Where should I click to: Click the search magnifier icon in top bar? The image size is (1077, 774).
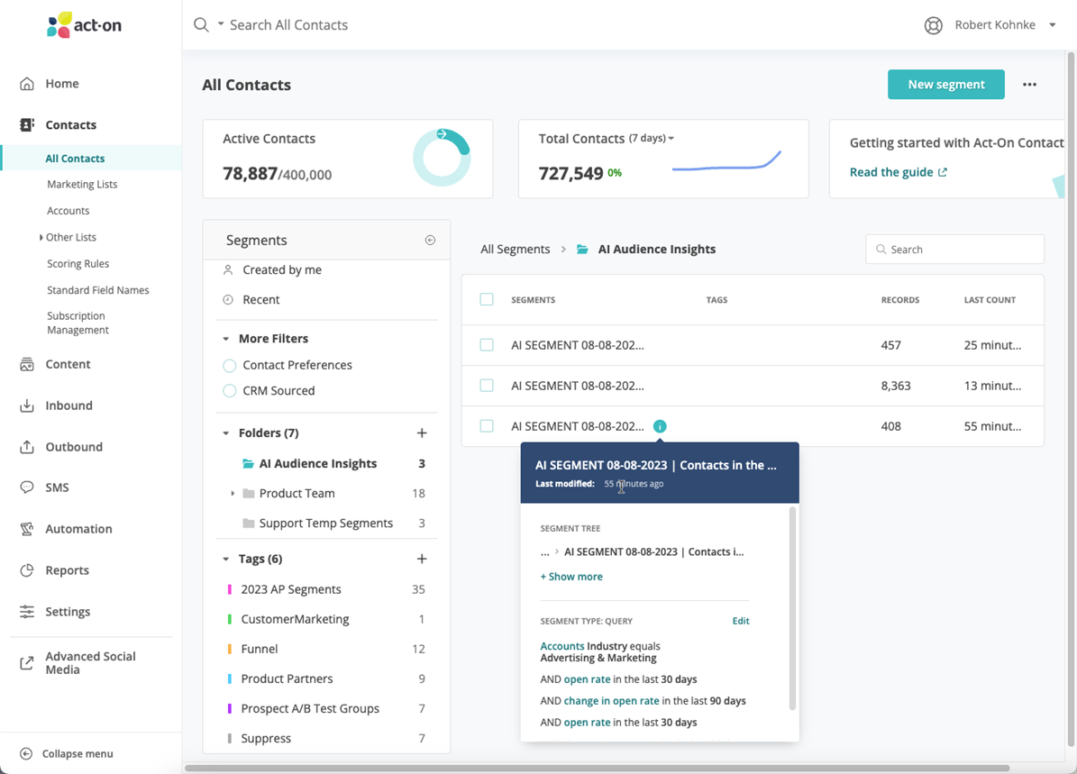tap(201, 24)
